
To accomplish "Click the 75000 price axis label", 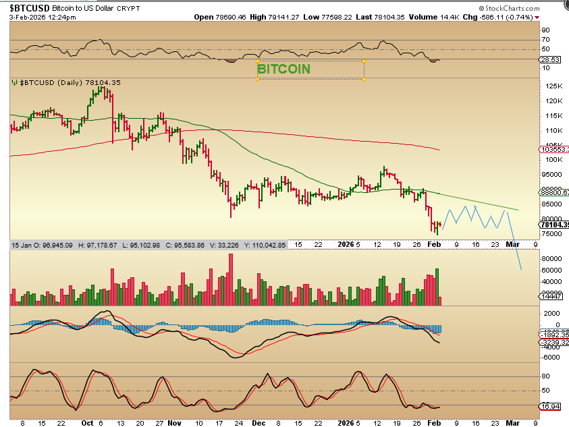I will [552, 234].
